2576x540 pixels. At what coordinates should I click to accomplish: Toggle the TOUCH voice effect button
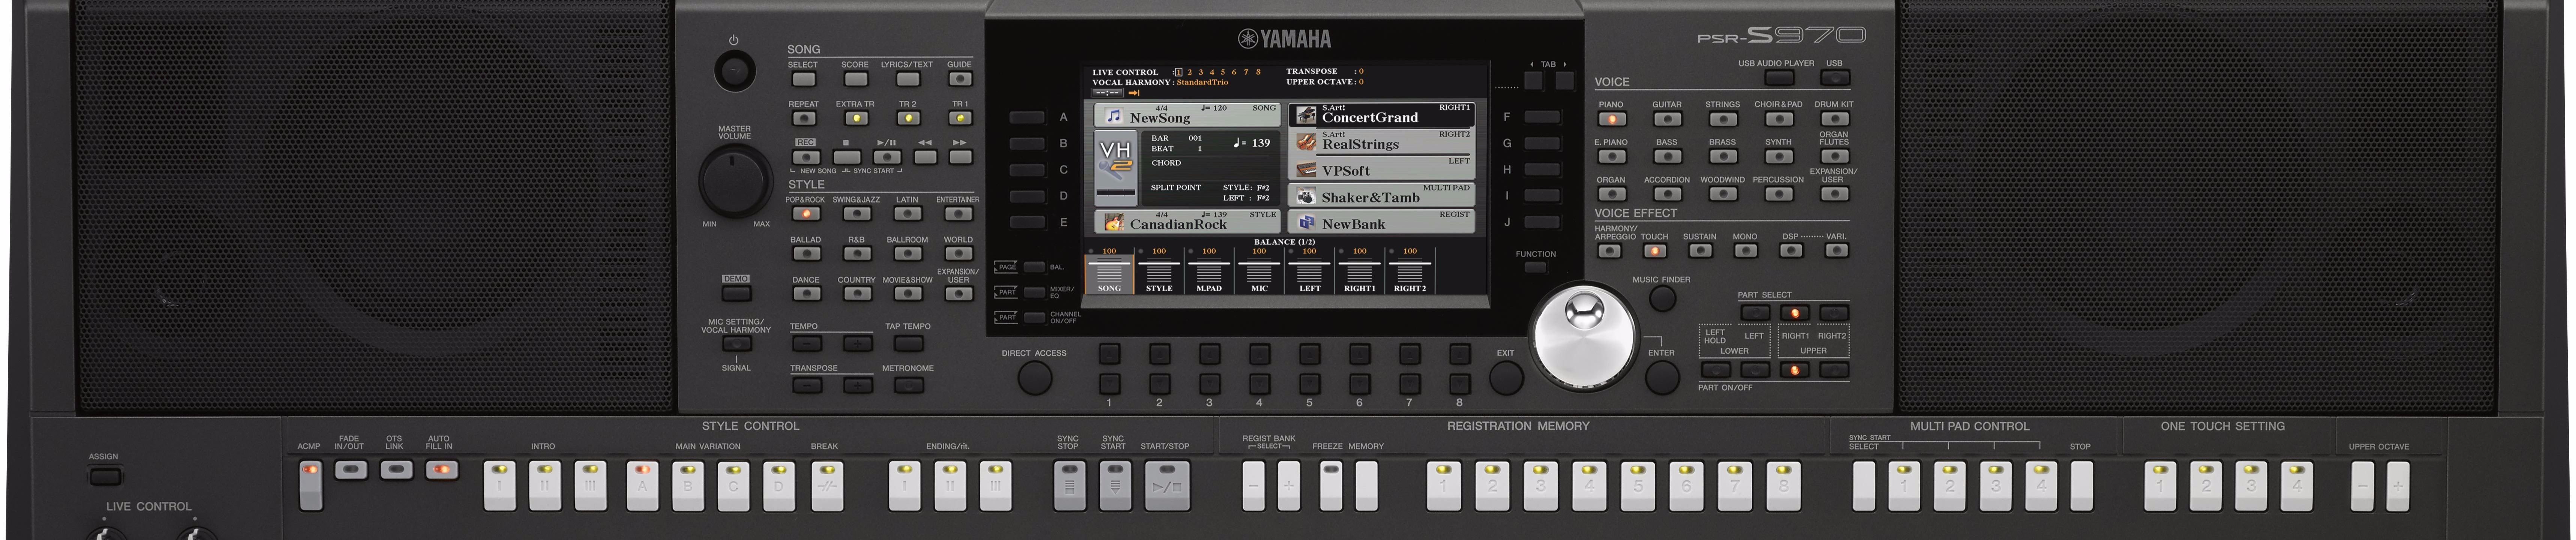tap(1655, 251)
